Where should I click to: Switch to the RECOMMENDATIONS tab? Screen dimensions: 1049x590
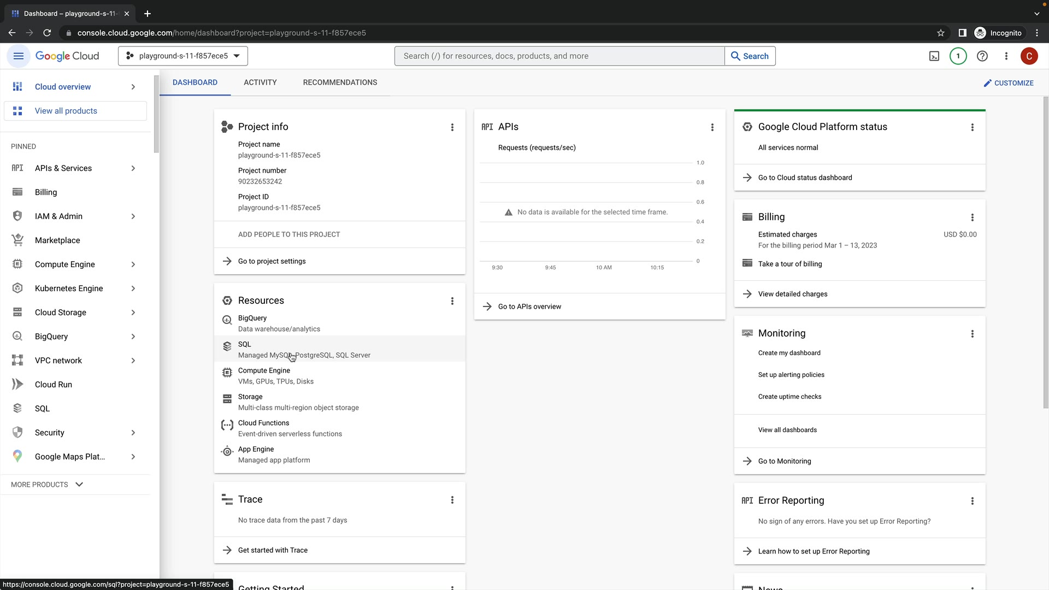click(x=340, y=82)
